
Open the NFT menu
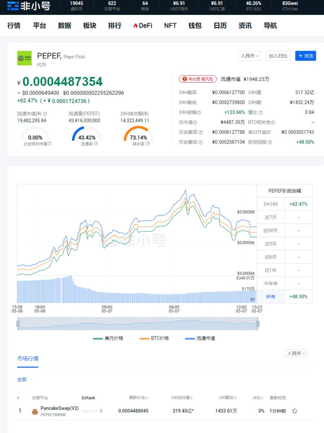(170, 26)
